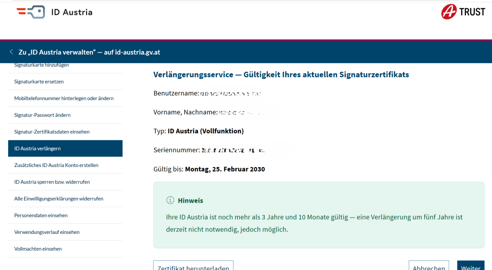The width and height of the screenshot is (492, 270).
Task: View 'Verwendungsverlauf einsehen' page
Action: pos(47,232)
